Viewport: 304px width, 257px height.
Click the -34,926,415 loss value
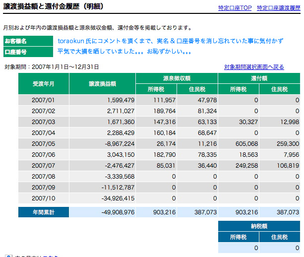pyautogui.click(x=114, y=198)
